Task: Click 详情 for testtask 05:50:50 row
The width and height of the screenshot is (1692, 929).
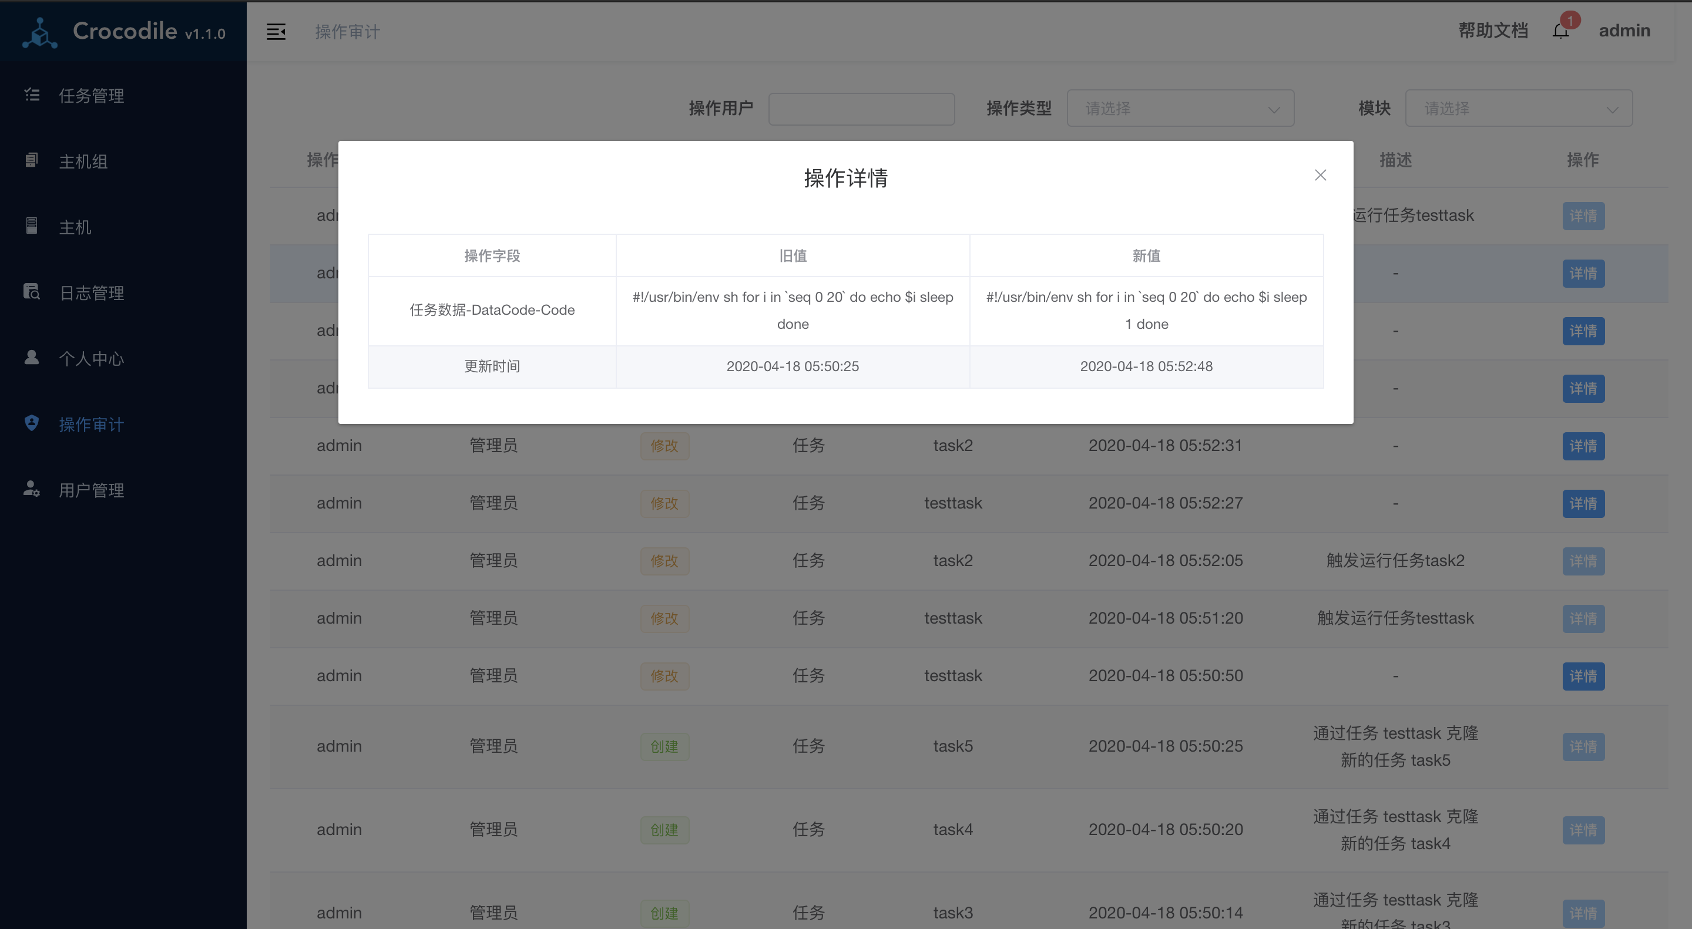Action: click(x=1583, y=676)
